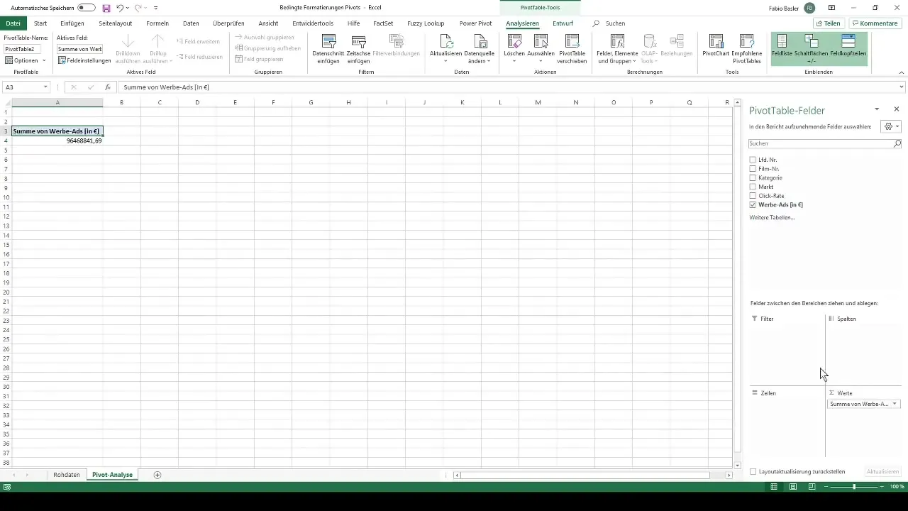Click the search magnifier in field list
The image size is (908, 511).
897,143
